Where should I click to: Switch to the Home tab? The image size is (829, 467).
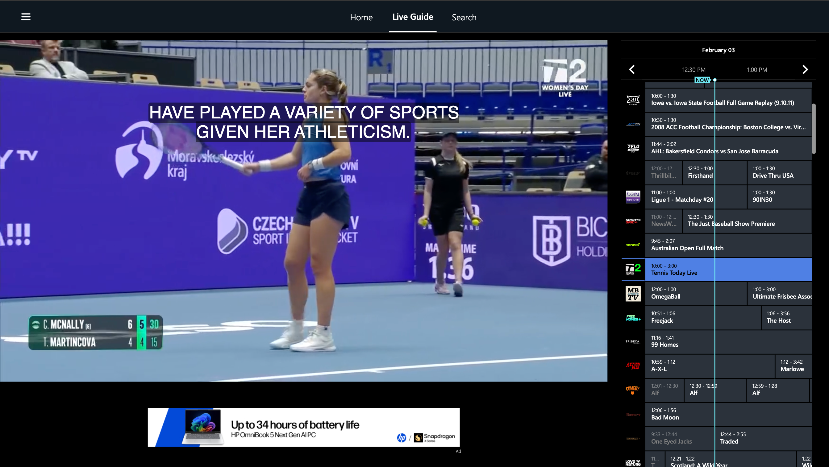(361, 17)
